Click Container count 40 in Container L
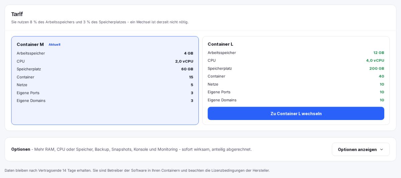The image size is (401, 178). 381,76
